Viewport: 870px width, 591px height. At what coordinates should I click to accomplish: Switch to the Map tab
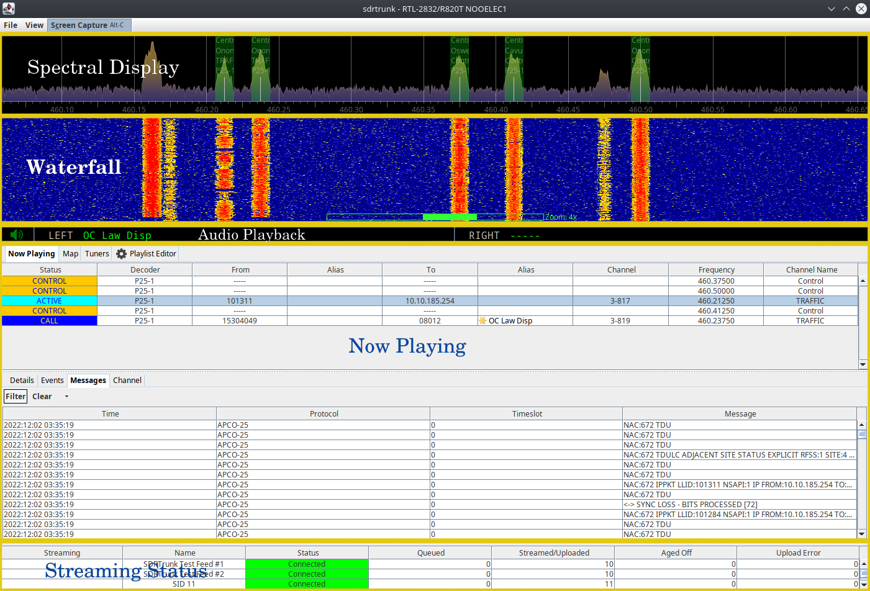71,254
